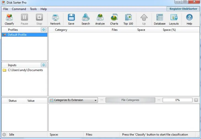
Task: Click the Pause toolbar icon
Action: pos(24,17)
